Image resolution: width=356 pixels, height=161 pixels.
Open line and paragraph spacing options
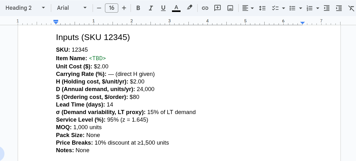tap(262, 8)
